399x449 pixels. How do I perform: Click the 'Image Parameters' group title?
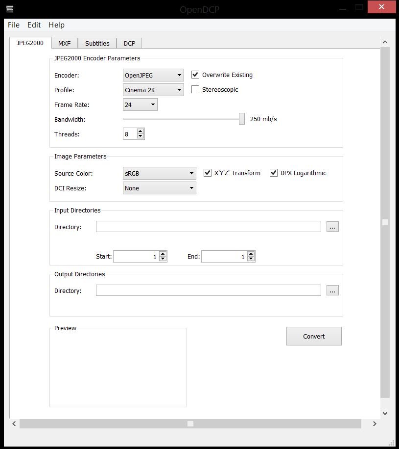pos(80,157)
